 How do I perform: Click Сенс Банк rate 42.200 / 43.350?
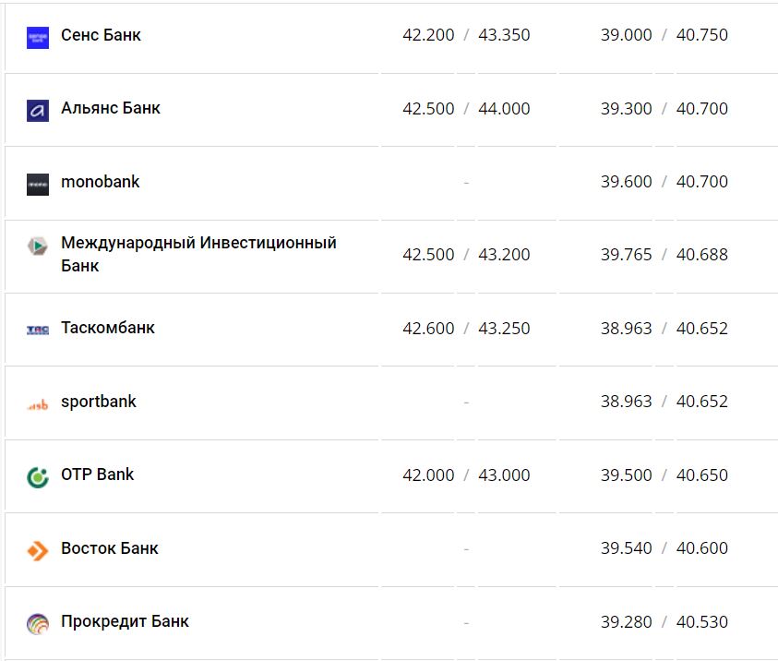pos(466,35)
